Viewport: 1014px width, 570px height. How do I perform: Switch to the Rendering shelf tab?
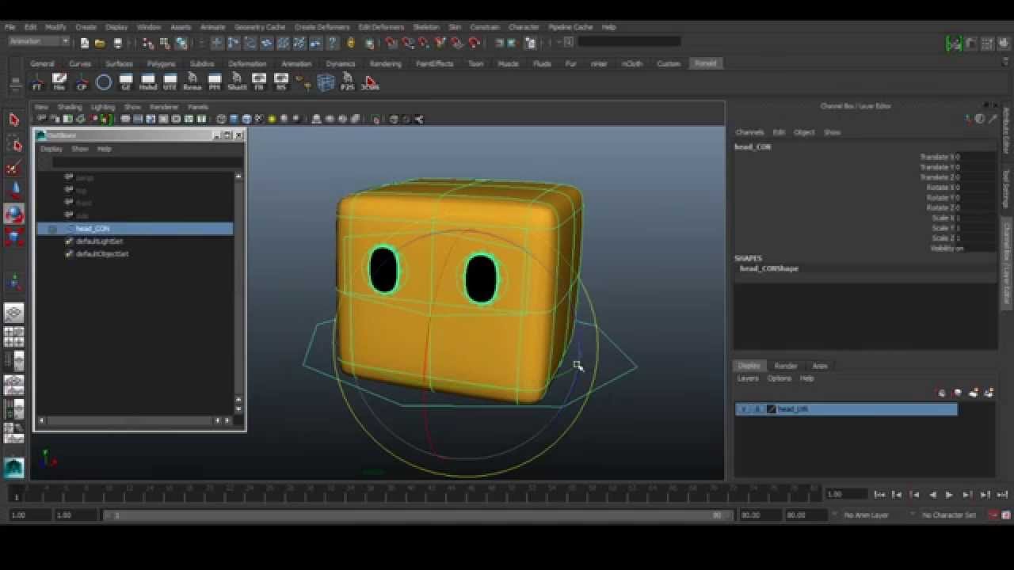(386, 63)
